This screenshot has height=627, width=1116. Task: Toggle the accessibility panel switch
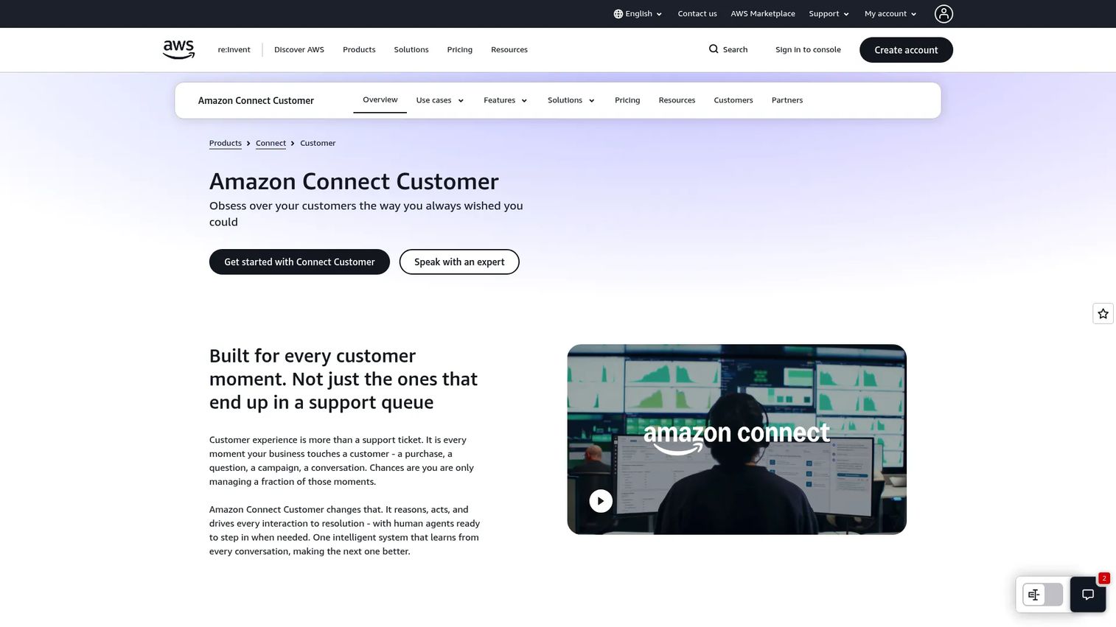click(x=1042, y=595)
